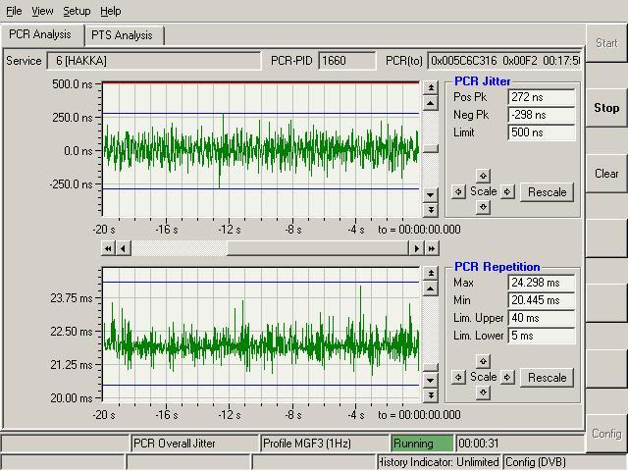Open the File menu
Viewport: 628px width, 471px height.
coord(14,11)
